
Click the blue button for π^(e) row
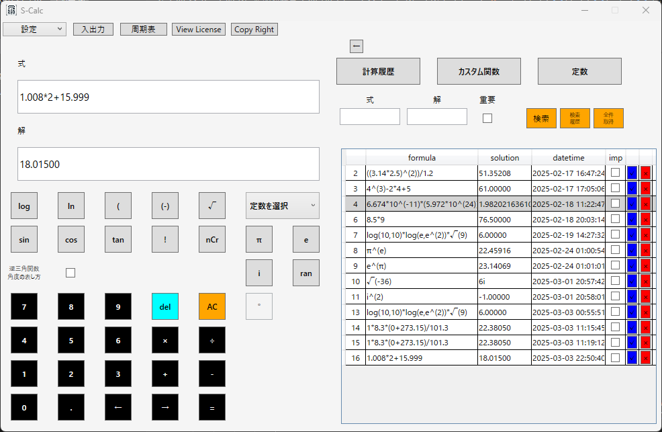632,250
